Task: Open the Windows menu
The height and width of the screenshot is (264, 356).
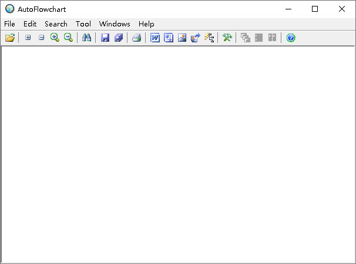Action: pyautogui.click(x=115, y=24)
